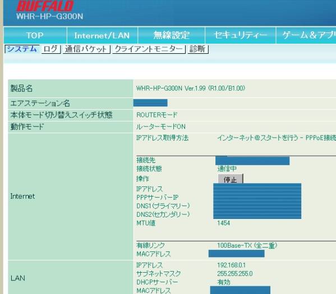The width and height of the screenshot is (336, 294).
Task: Click the Internet section label
Action: click(22, 196)
